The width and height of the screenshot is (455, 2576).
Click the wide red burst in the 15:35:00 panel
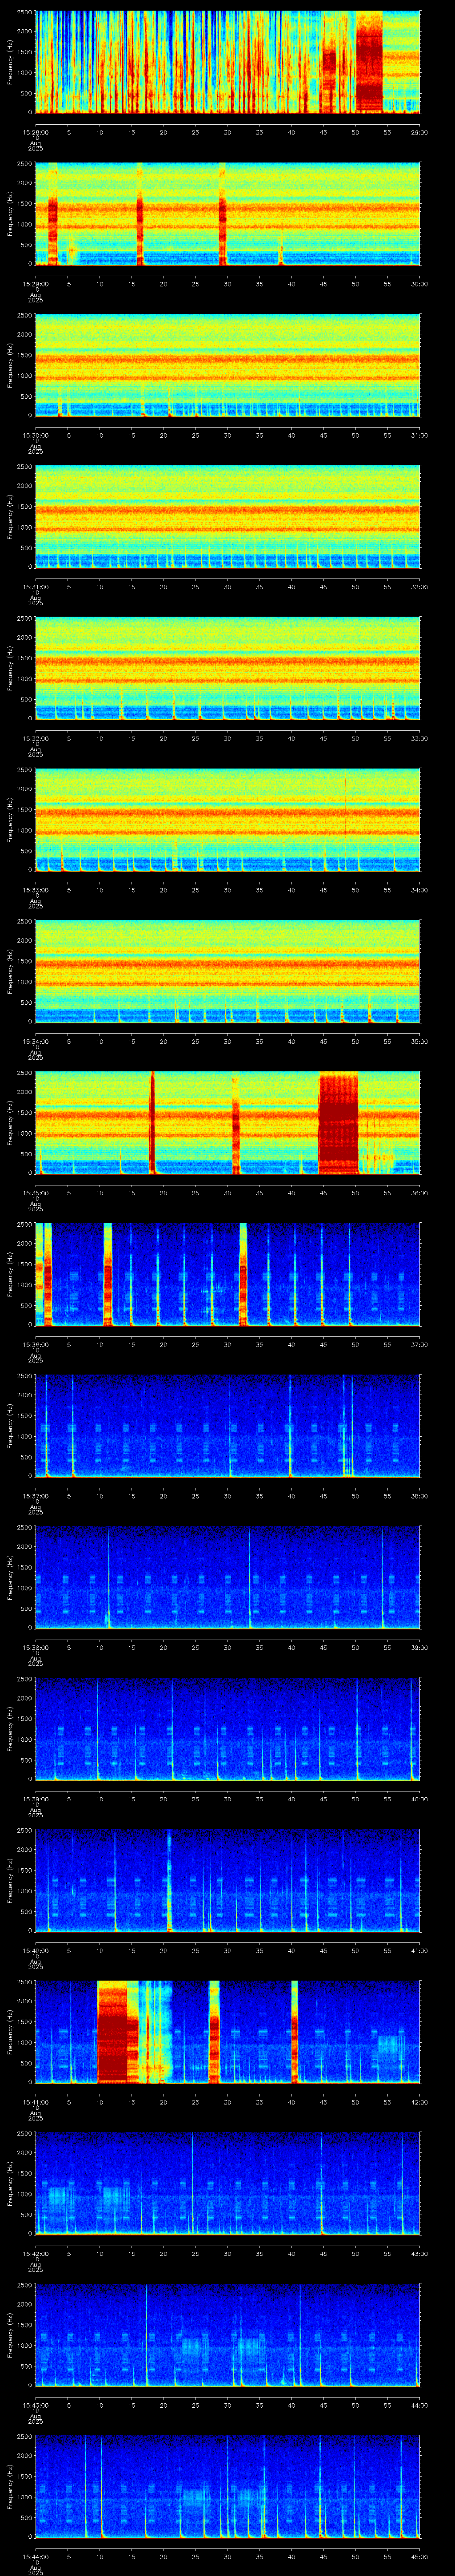click(x=338, y=1123)
